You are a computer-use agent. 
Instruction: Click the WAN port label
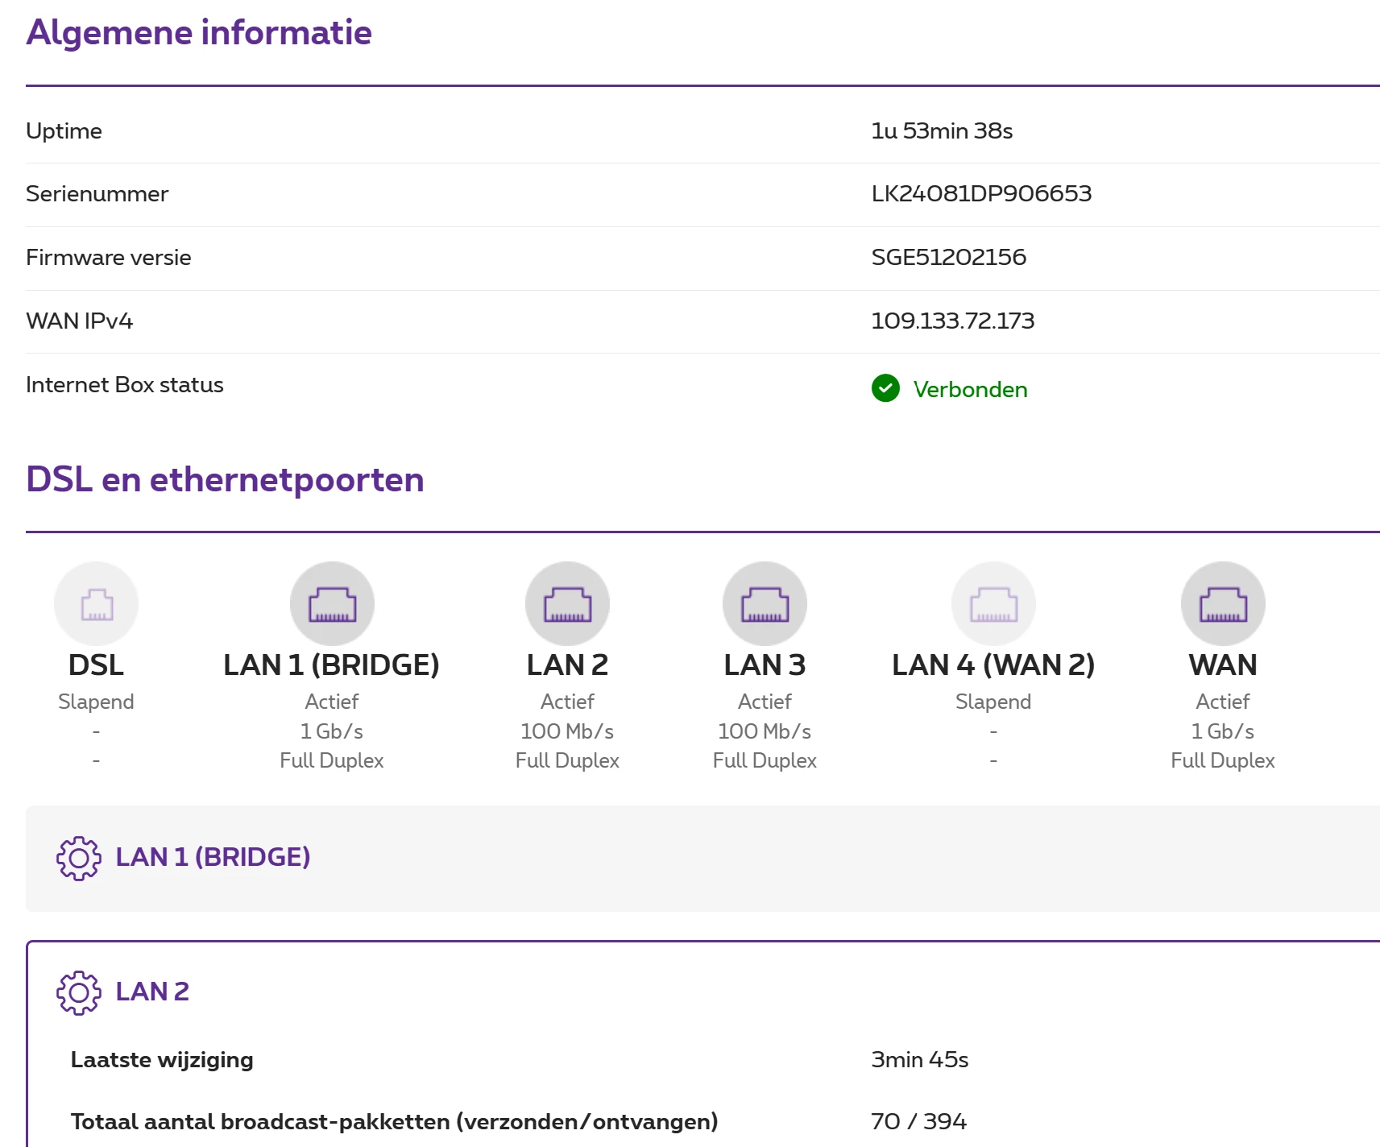pyautogui.click(x=1223, y=665)
